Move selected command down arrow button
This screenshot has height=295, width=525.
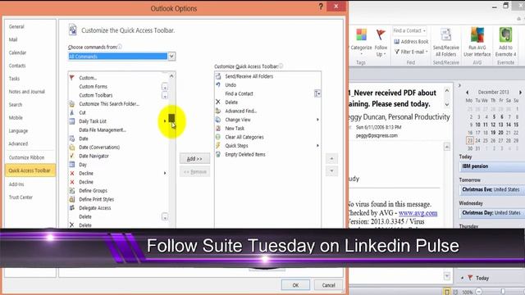331,171
